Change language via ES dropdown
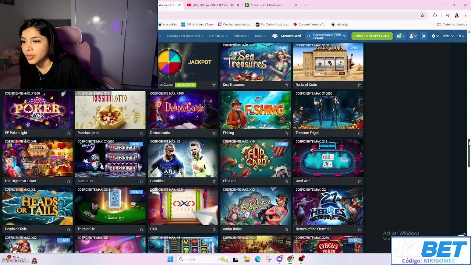471x265 pixels. click(461, 36)
